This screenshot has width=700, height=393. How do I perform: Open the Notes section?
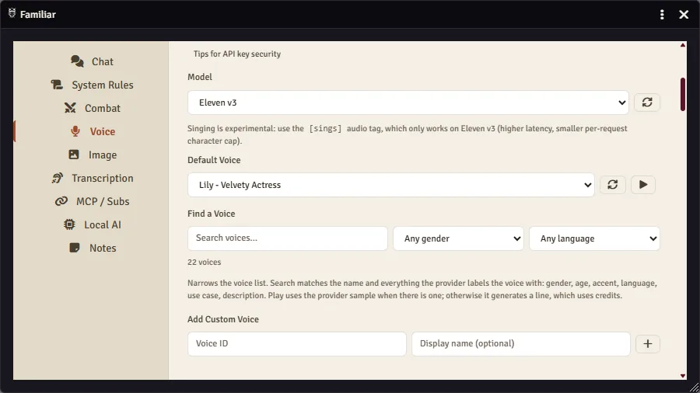(92, 249)
